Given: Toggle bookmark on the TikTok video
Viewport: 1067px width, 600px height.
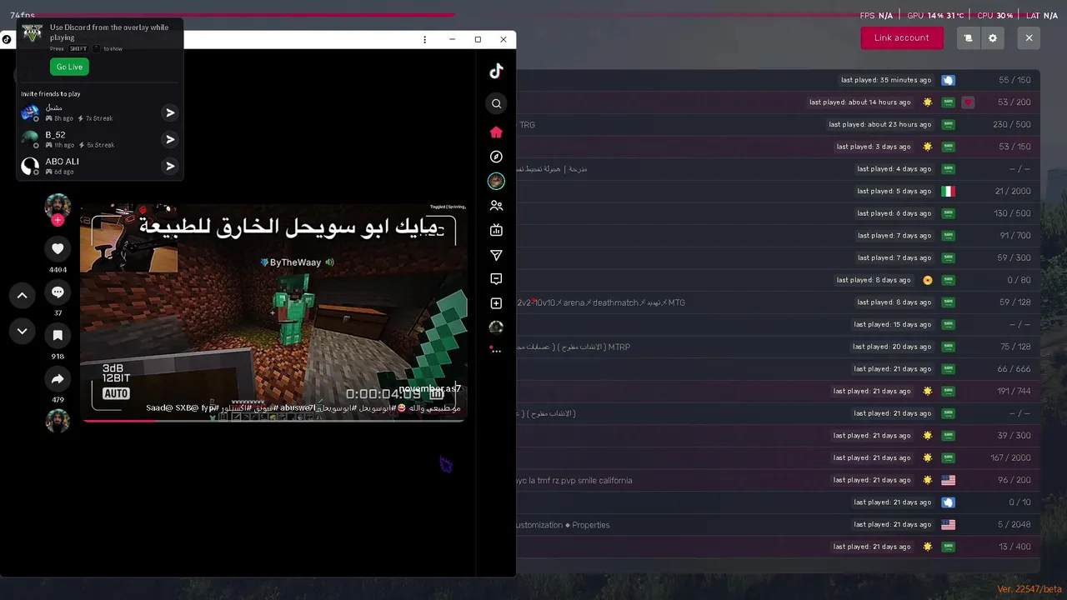Looking at the screenshot, I should click(58, 336).
